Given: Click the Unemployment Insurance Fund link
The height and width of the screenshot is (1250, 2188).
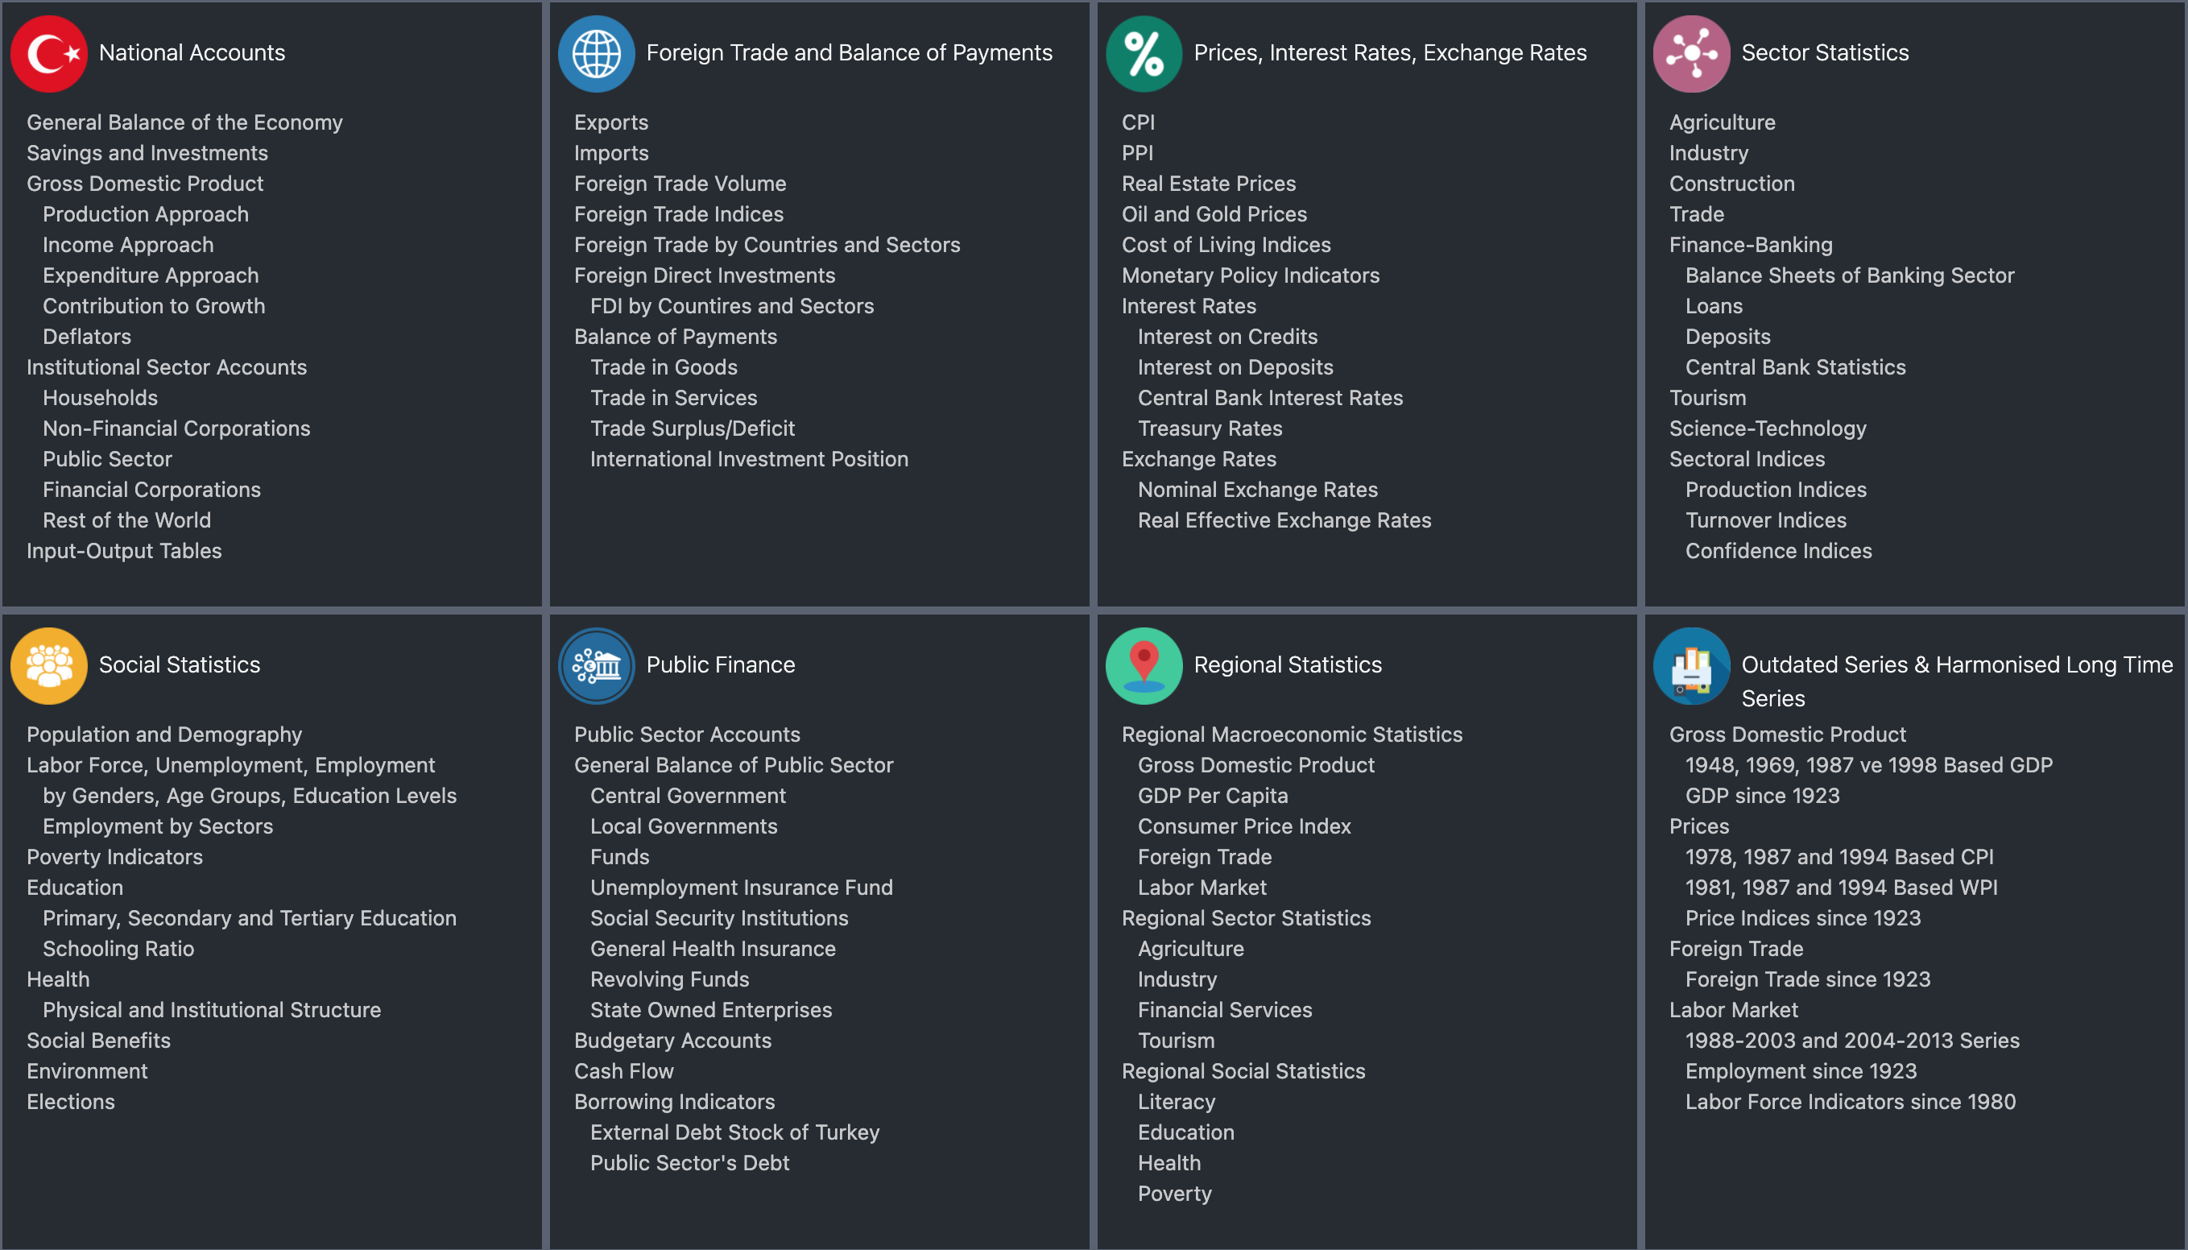Looking at the screenshot, I should tap(741, 888).
